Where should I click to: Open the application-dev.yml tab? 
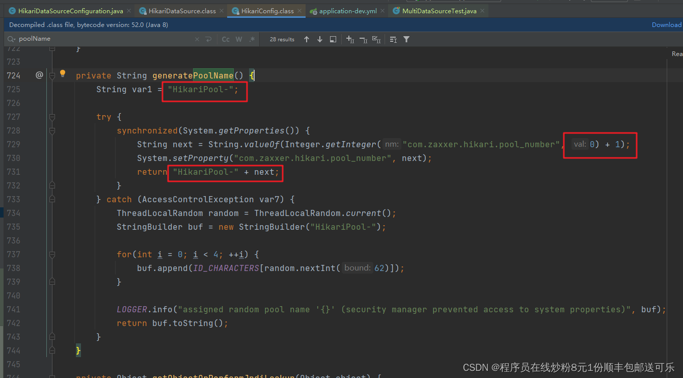(347, 11)
